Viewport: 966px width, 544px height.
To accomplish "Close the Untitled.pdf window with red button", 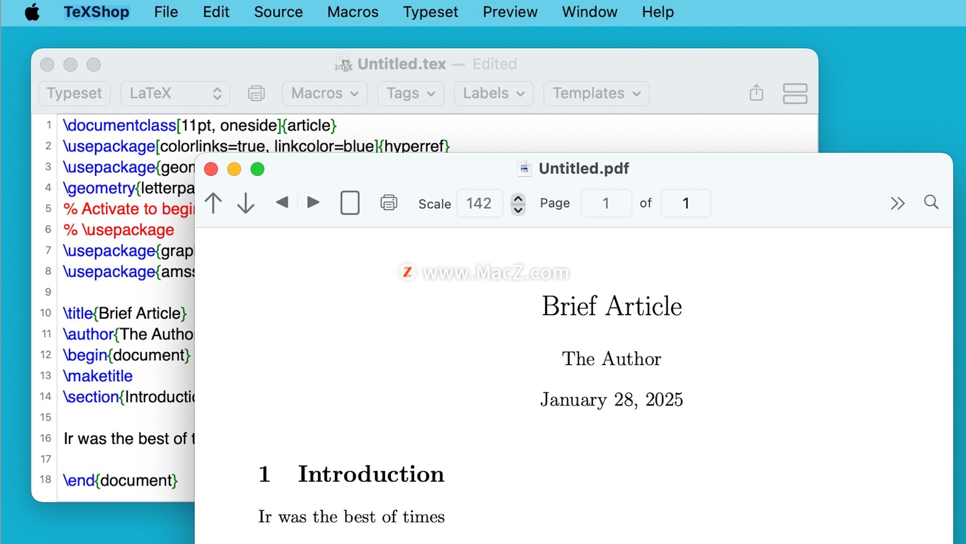I will pyautogui.click(x=211, y=169).
